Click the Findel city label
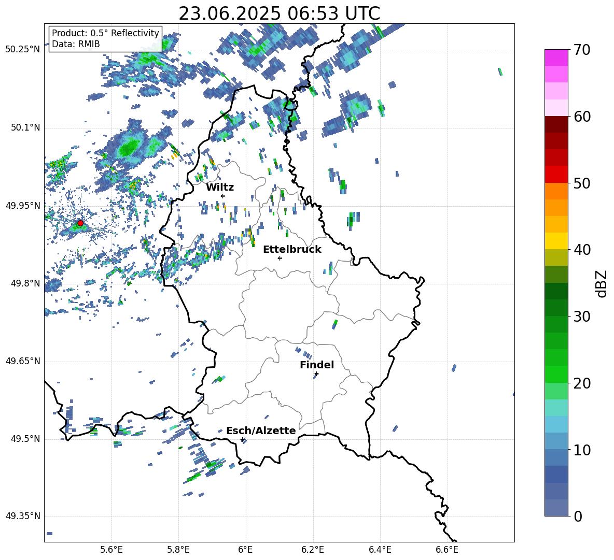This screenshot has width=614, height=560. [317, 365]
